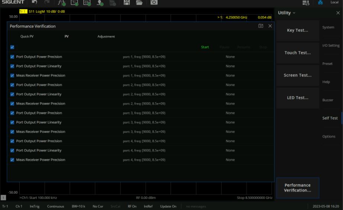The image size is (343, 210).
Task: Open the LED Test button
Action: click(x=298, y=98)
